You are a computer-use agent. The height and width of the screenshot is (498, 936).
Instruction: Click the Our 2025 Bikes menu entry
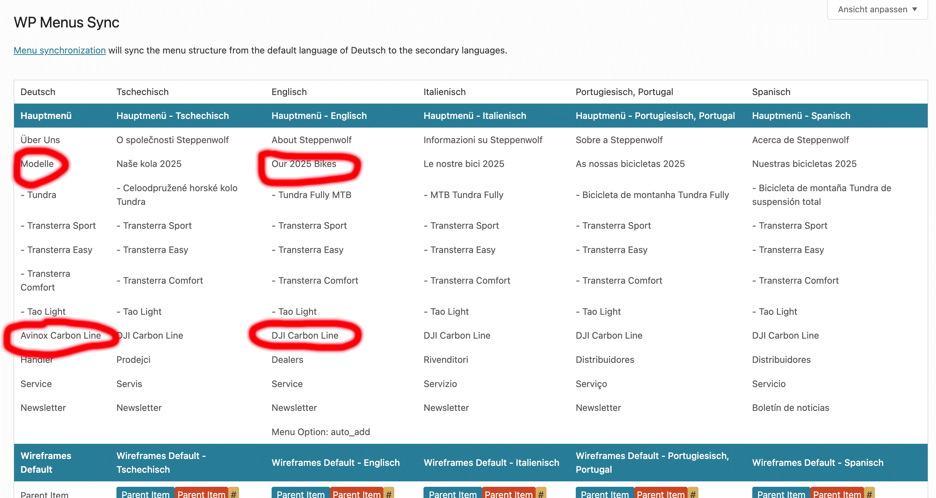[304, 164]
